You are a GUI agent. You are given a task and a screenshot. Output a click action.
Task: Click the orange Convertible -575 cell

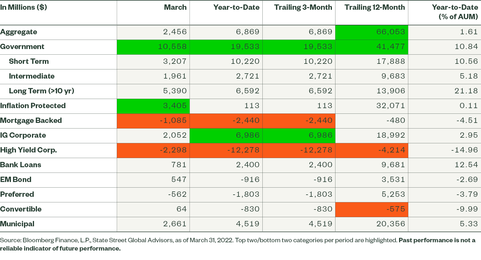click(395, 209)
